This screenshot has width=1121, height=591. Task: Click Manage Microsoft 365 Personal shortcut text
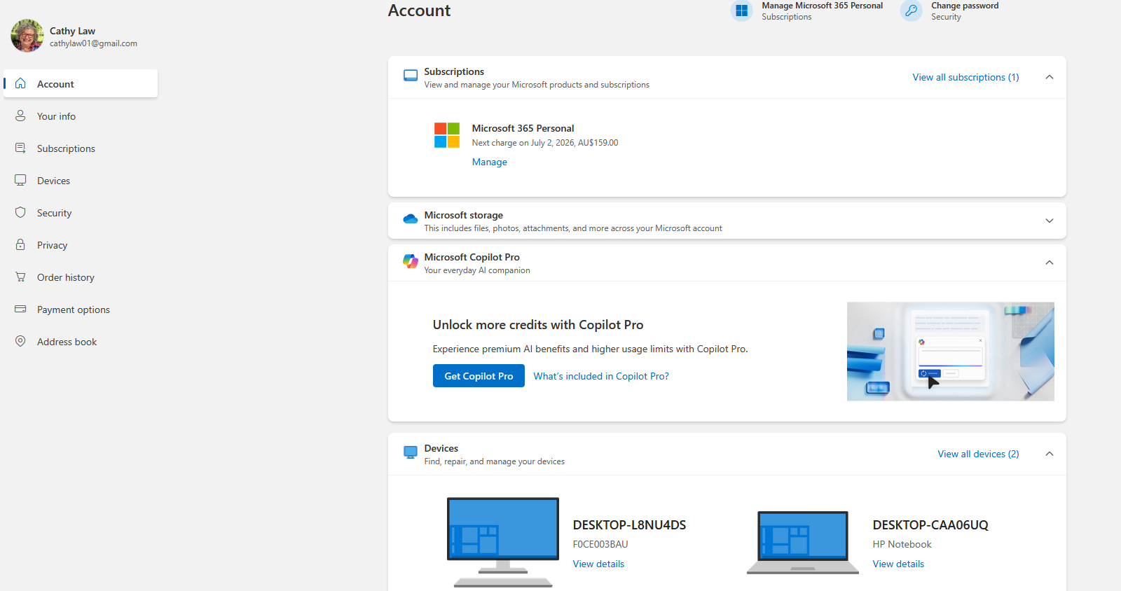coord(822,6)
